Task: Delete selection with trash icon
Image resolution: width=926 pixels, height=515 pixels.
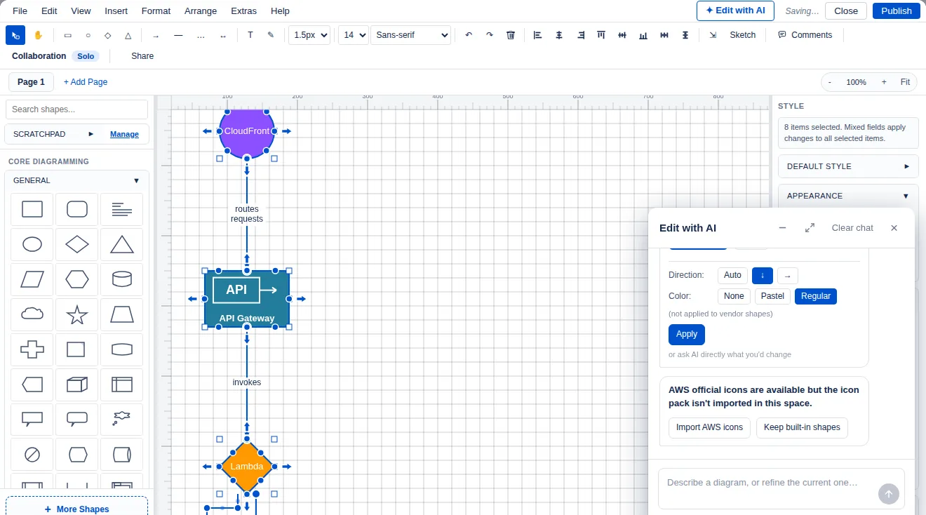Action: click(x=511, y=35)
